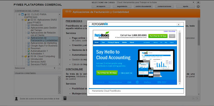Click the FRESHBOOKS heading in content
The image size is (214, 106).
point(74,21)
